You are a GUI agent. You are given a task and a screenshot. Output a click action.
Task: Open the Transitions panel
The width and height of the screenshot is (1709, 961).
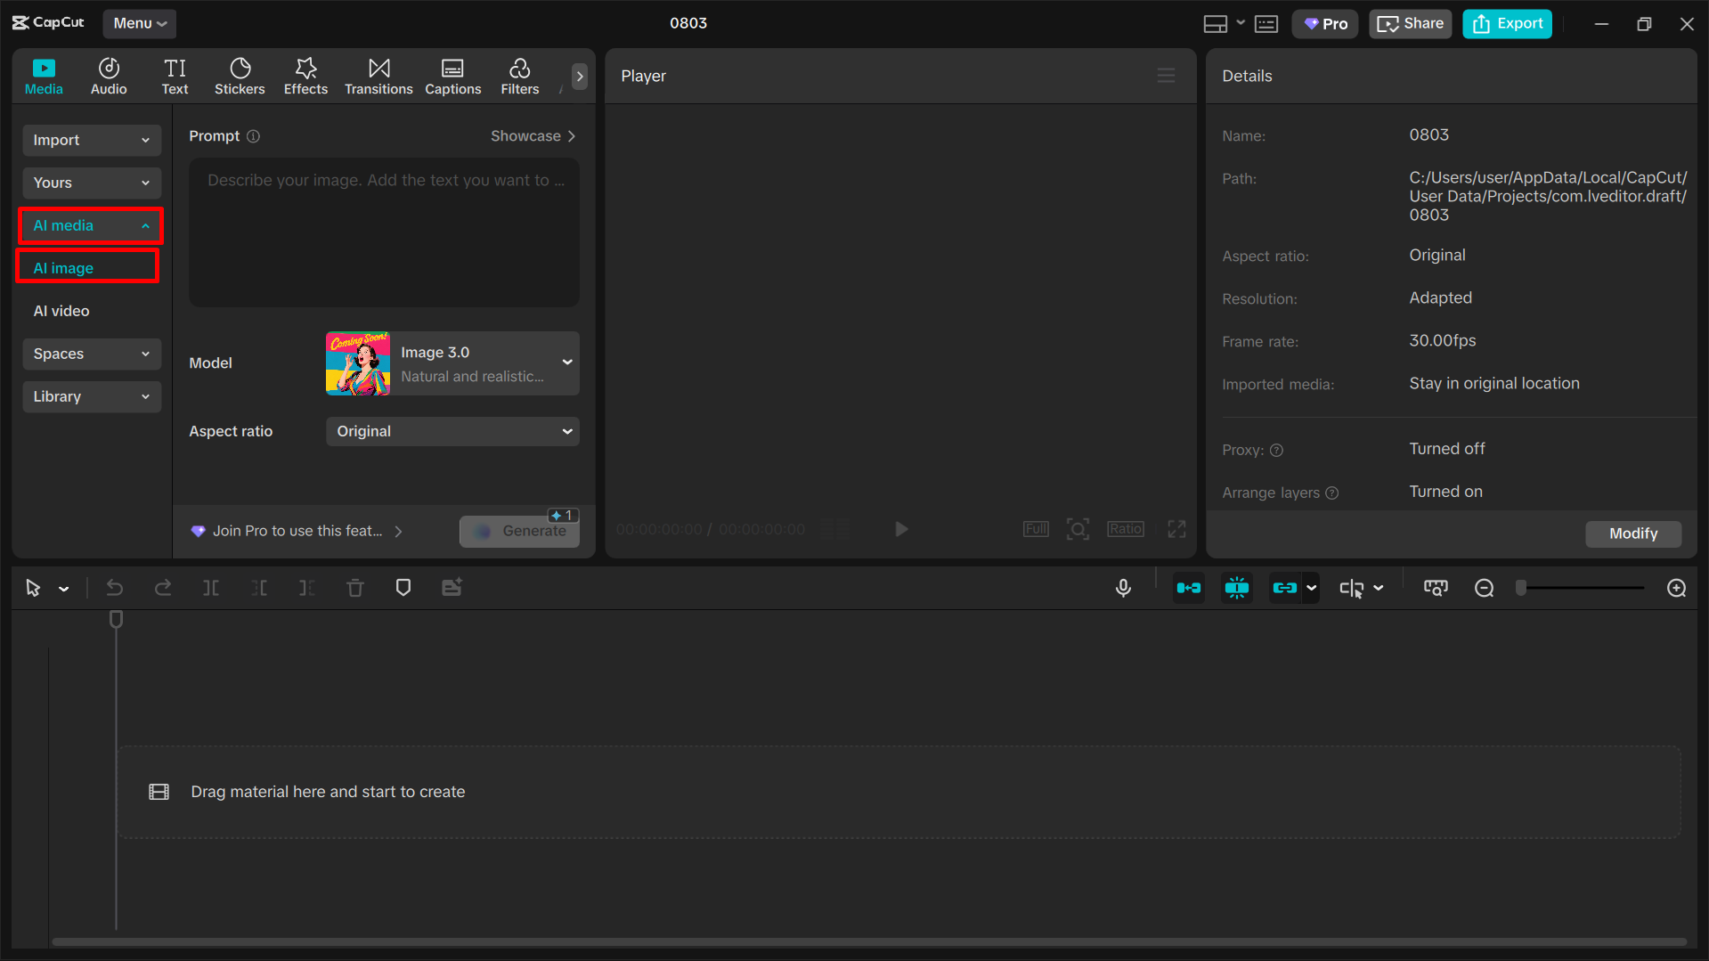[378, 76]
